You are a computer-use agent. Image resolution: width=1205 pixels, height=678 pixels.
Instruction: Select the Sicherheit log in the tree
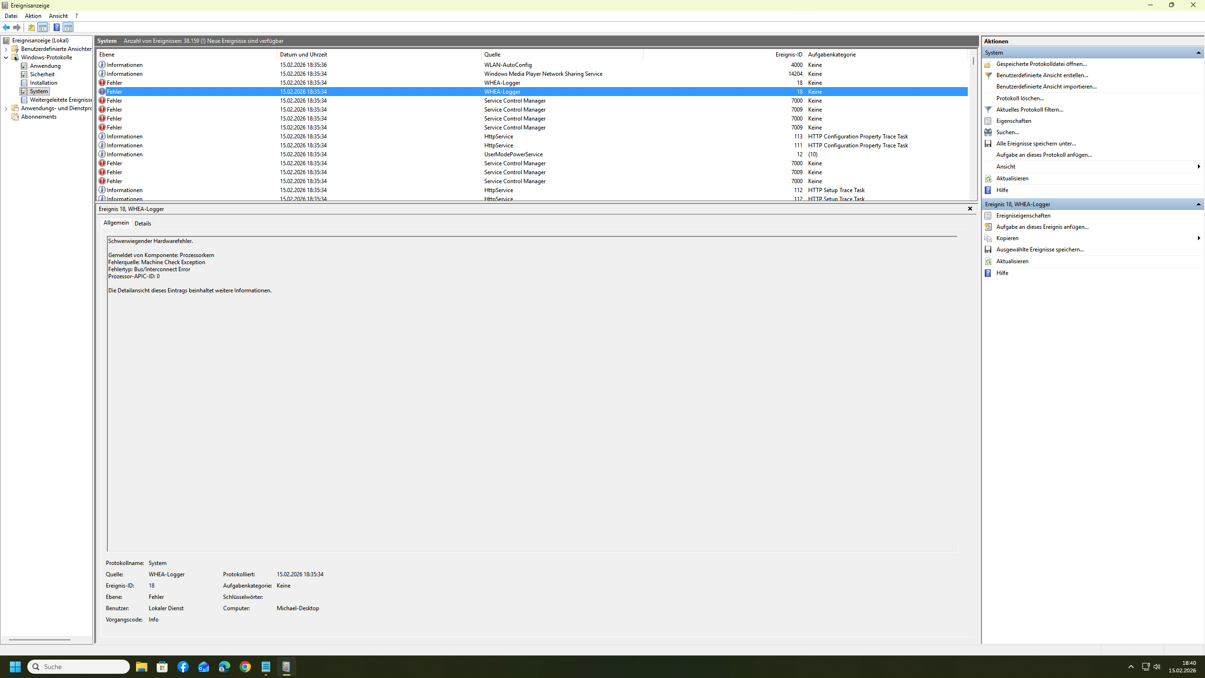click(x=42, y=74)
